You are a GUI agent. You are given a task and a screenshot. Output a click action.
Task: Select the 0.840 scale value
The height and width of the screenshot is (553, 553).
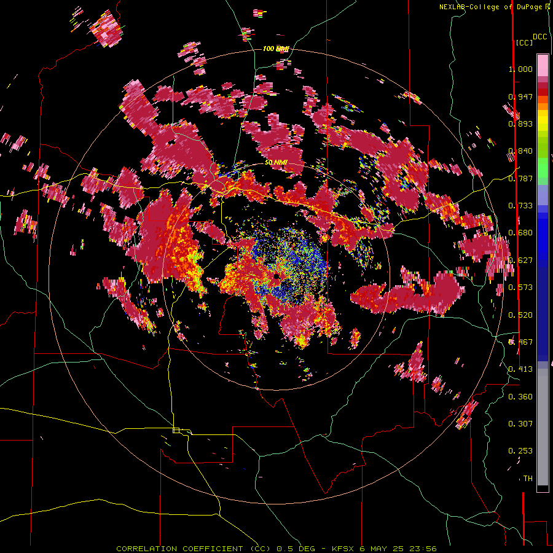coord(520,151)
